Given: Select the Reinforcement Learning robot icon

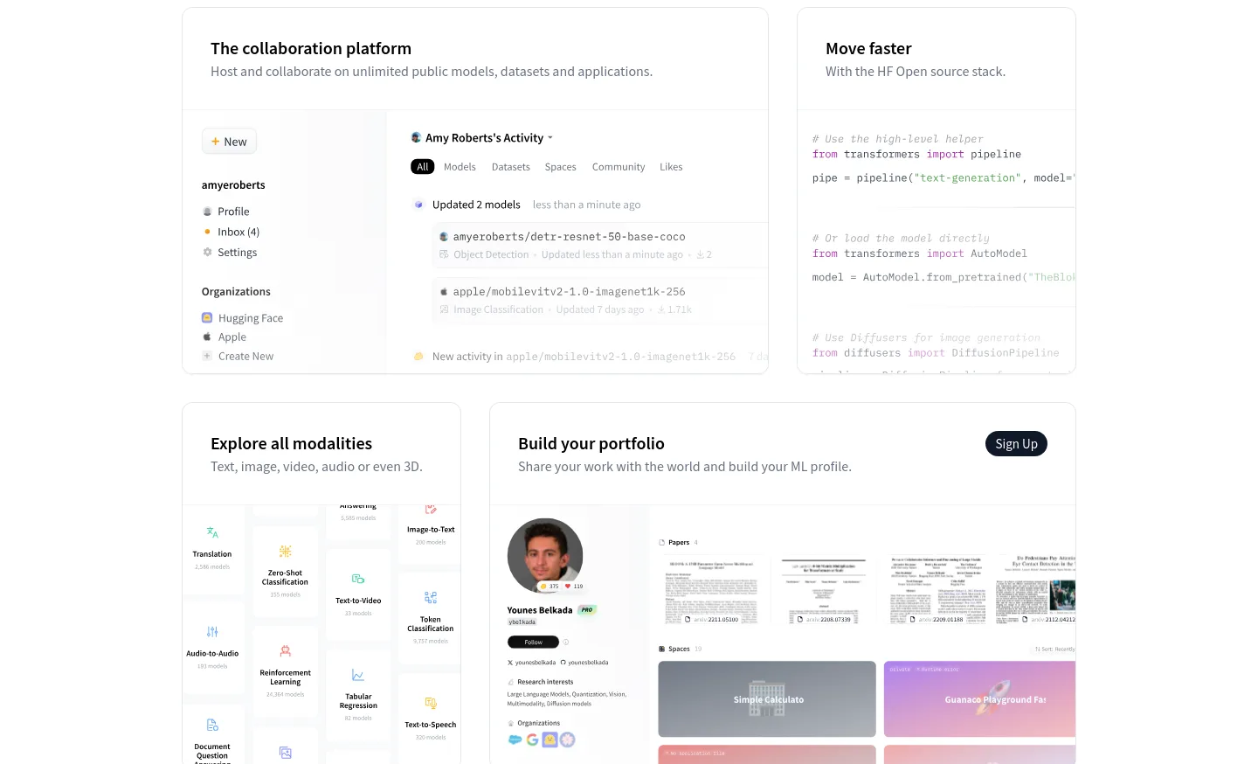Looking at the screenshot, I should pos(285,651).
